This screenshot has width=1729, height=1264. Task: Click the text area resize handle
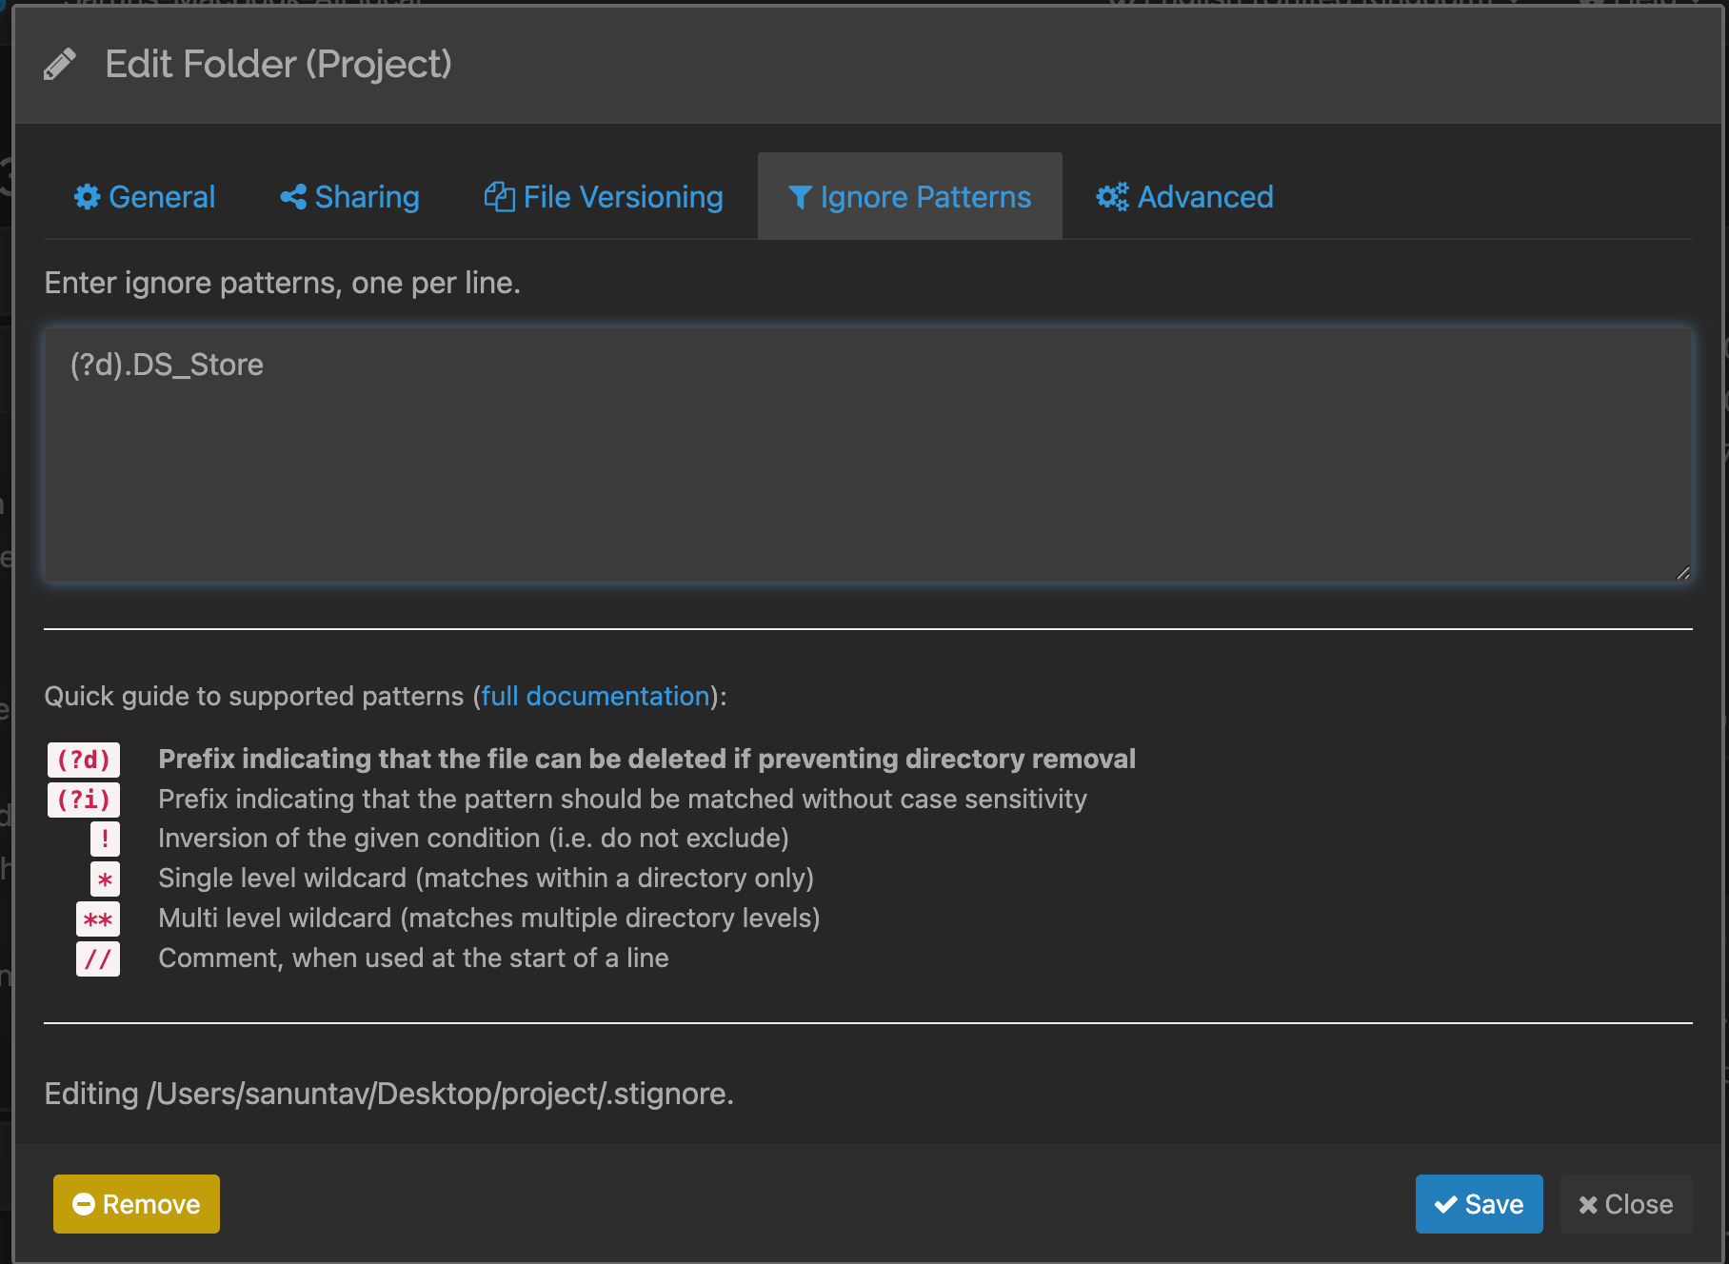coord(1682,572)
